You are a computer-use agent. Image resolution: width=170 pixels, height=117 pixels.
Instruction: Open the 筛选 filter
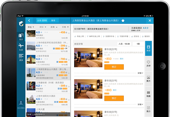pos(31,27)
